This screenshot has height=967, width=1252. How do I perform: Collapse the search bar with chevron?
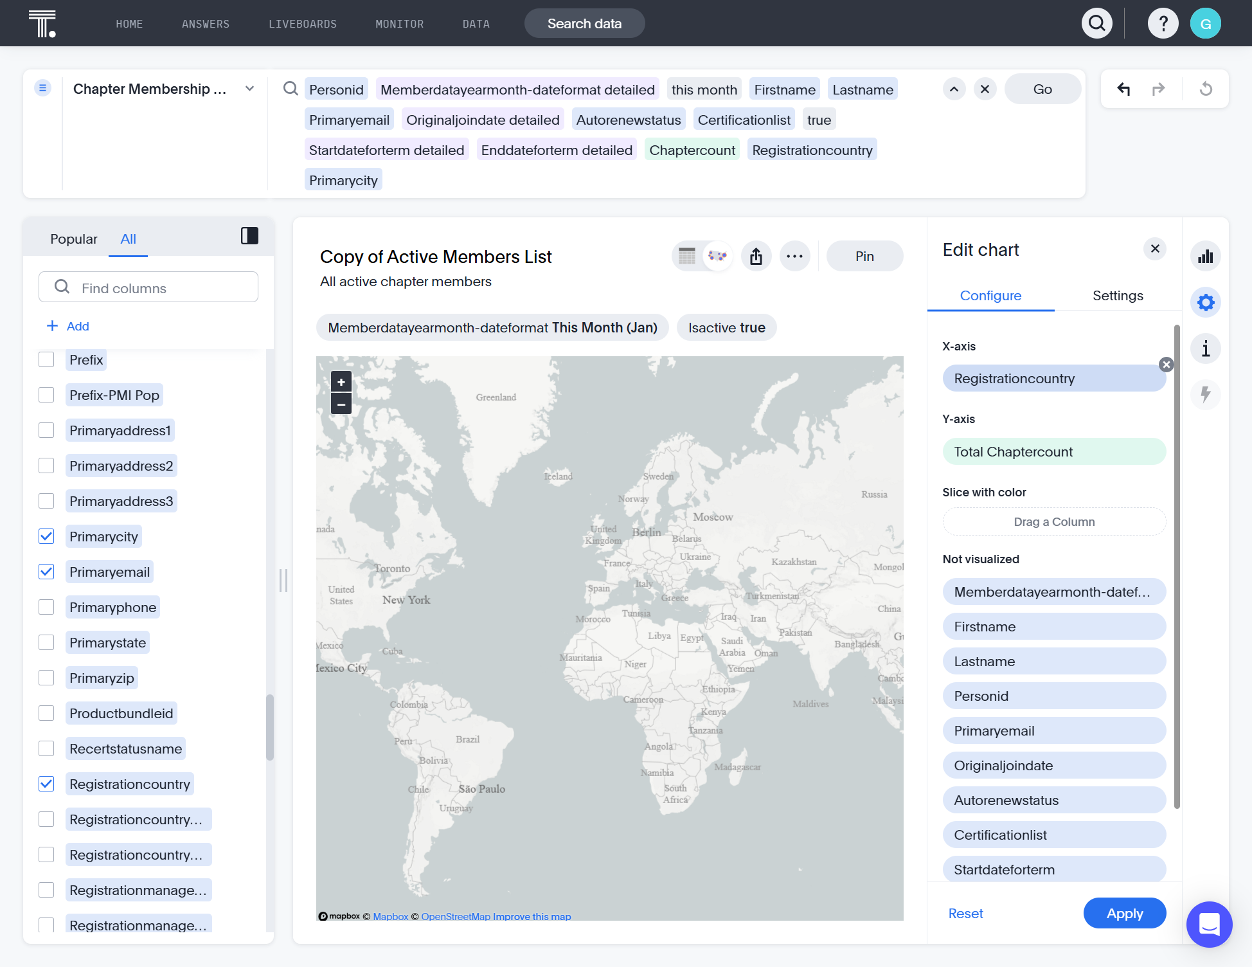[x=954, y=89]
